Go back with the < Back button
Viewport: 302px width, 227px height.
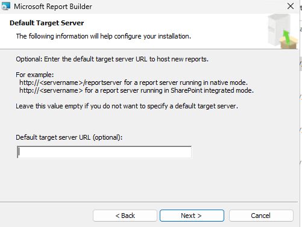(125, 216)
